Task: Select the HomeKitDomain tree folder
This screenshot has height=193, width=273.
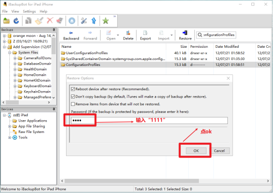Action: pos(37,80)
